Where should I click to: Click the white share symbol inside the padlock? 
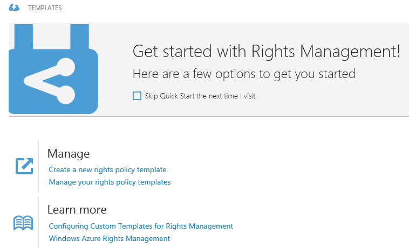point(47,81)
